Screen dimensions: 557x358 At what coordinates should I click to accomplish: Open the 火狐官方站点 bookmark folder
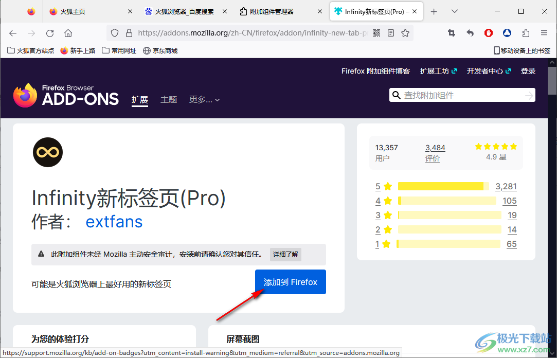tap(31, 51)
